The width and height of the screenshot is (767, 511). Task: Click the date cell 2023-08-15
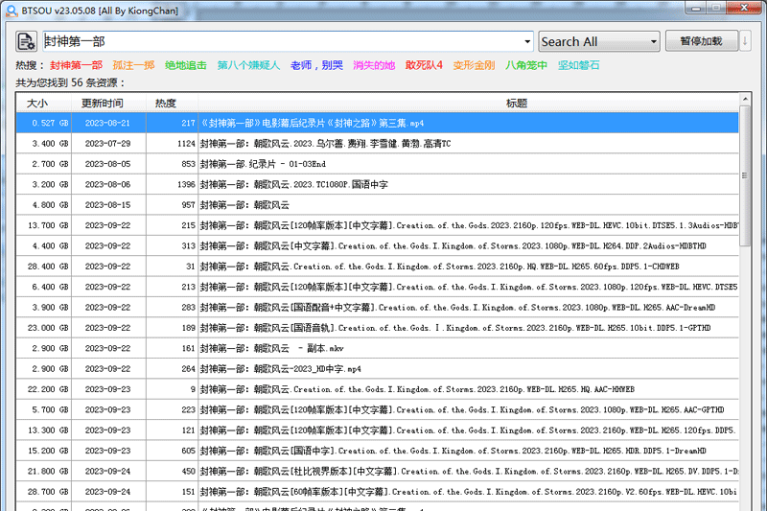(x=108, y=205)
